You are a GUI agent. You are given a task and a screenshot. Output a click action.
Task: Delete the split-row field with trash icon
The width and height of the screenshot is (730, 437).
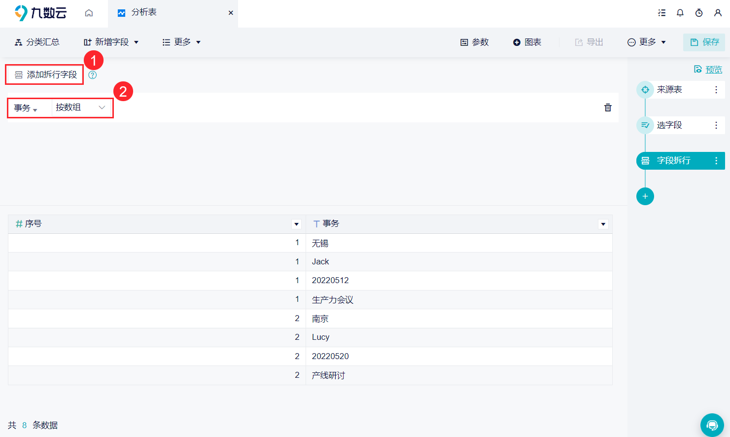tap(608, 108)
